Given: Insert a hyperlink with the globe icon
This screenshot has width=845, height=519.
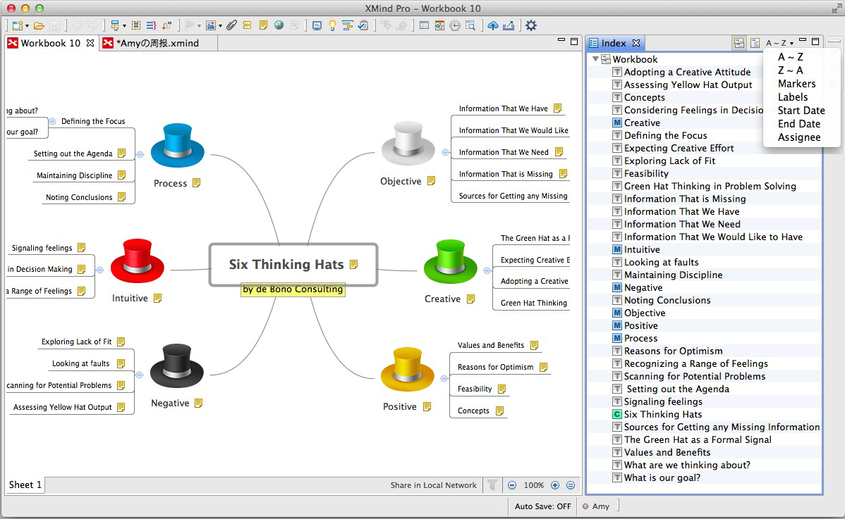Looking at the screenshot, I should click(x=279, y=25).
